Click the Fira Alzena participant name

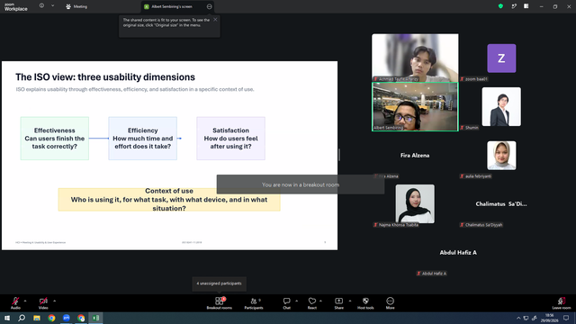pyautogui.click(x=415, y=156)
